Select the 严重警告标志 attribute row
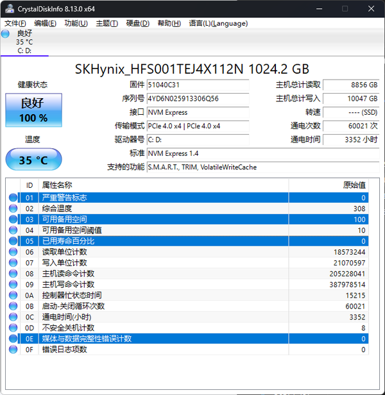Viewport: 385px width, 395px height. click(x=194, y=197)
